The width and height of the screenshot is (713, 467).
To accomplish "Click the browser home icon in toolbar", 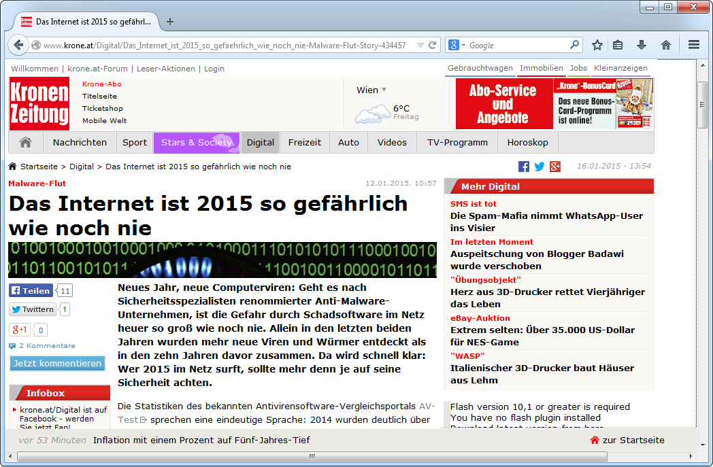I will [x=665, y=45].
